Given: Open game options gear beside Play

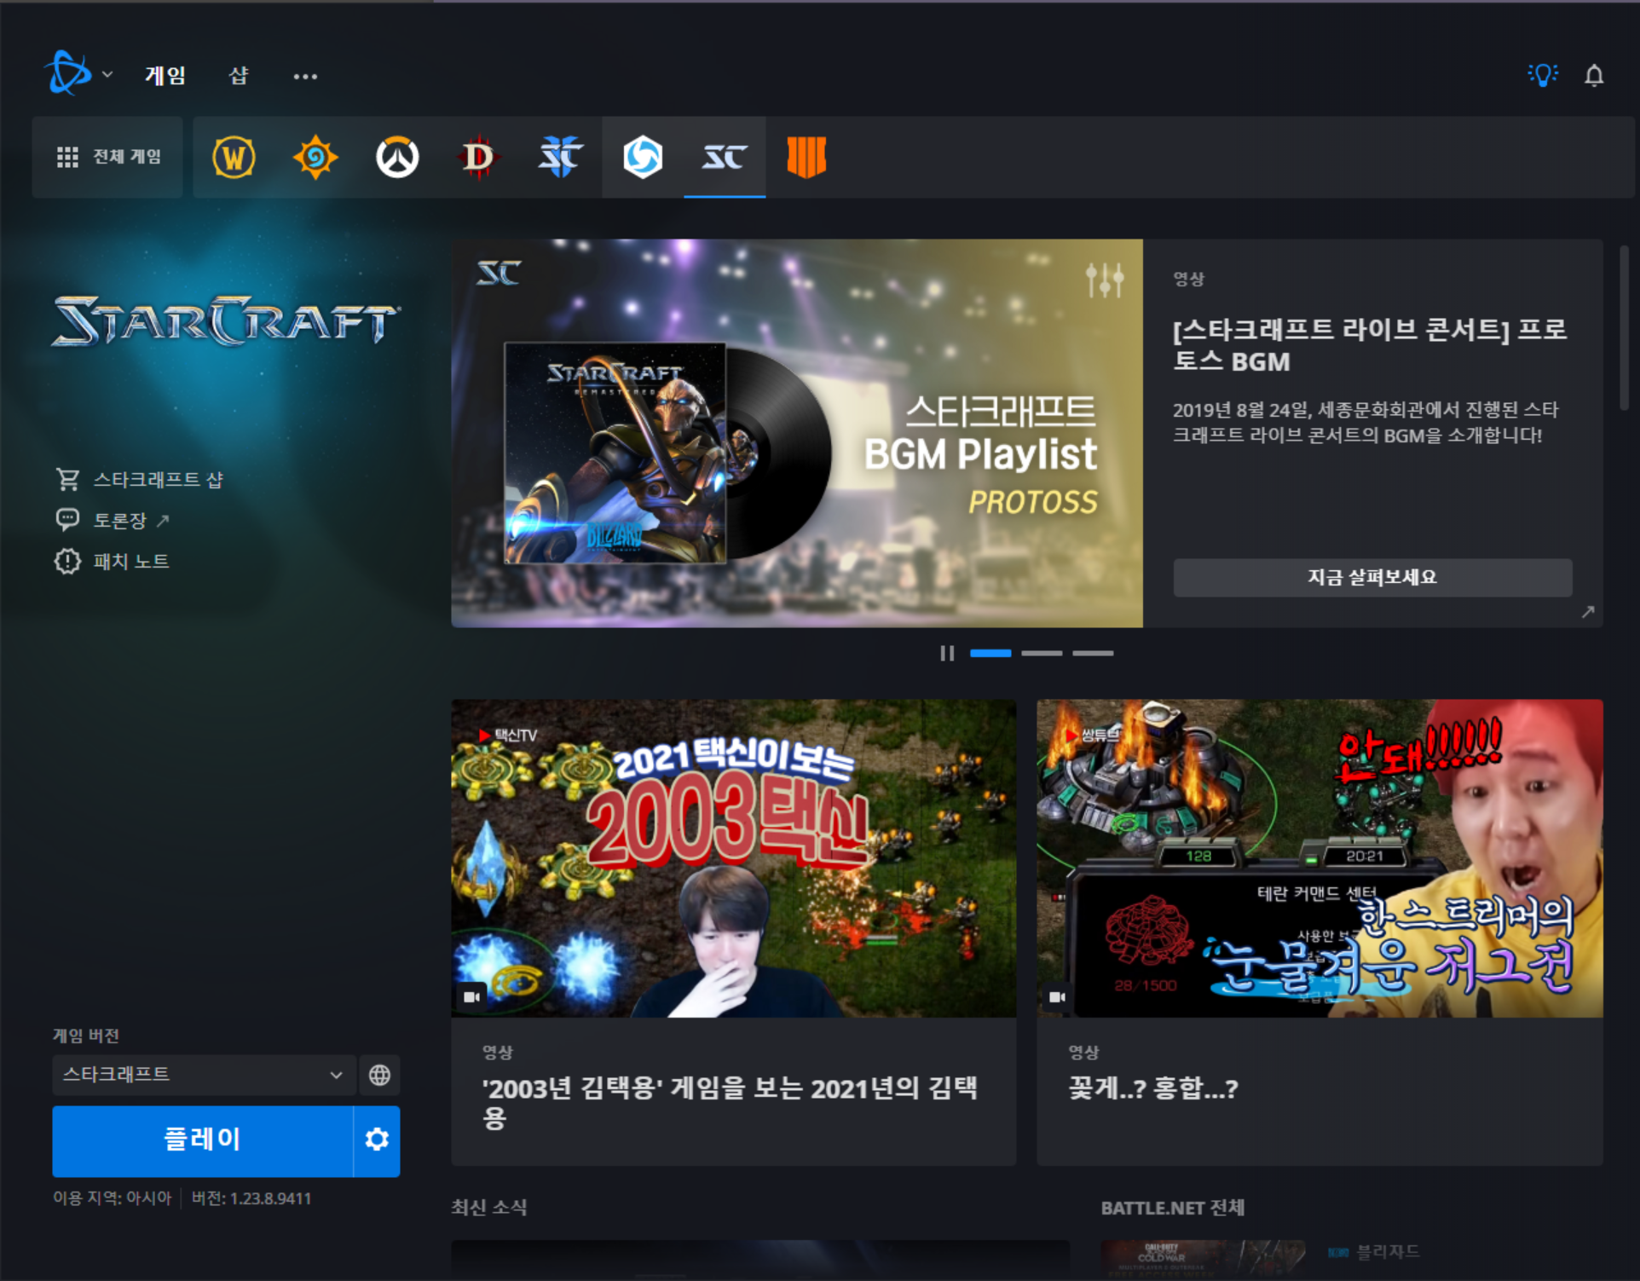Looking at the screenshot, I should [377, 1140].
